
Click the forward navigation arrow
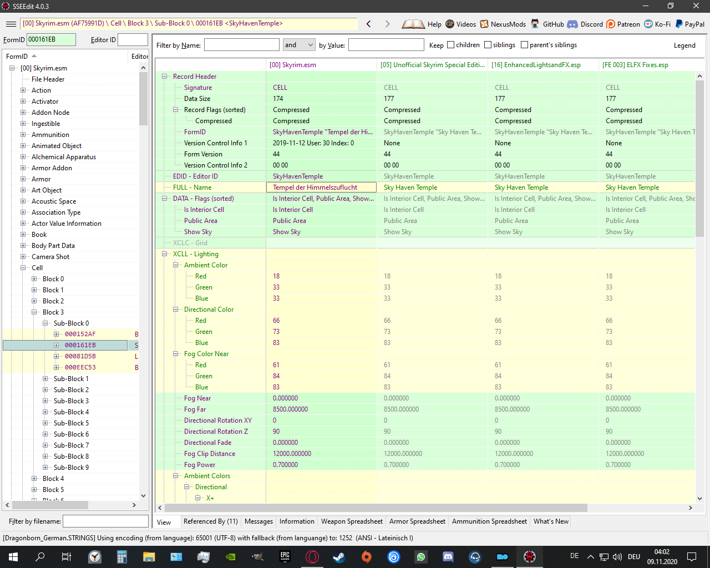(387, 24)
